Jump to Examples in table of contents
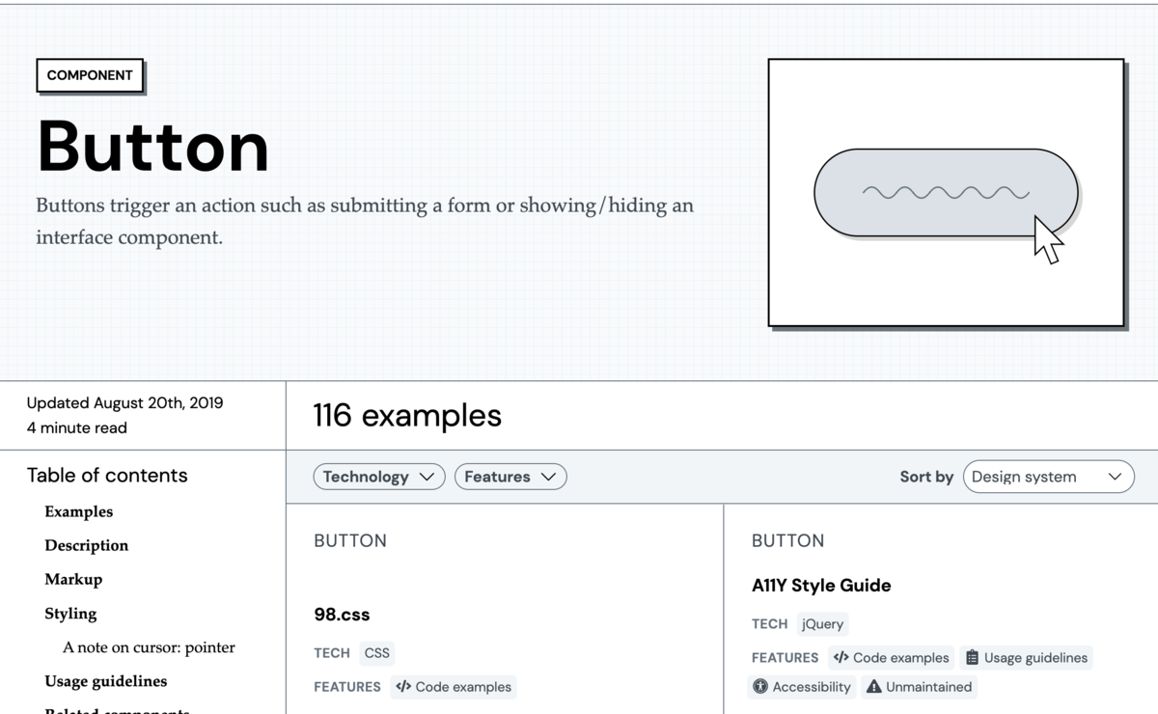The height and width of the screenshot is (714, 1158). click(x=78, y=511)
